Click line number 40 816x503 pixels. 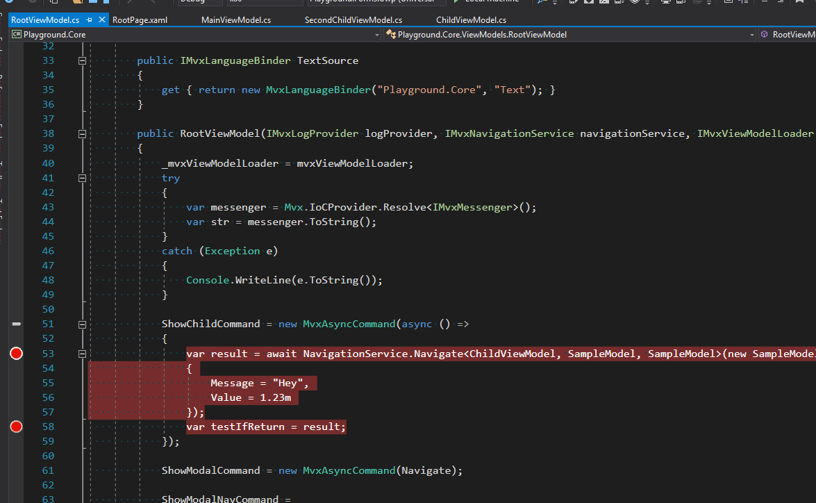click(48, 163)
